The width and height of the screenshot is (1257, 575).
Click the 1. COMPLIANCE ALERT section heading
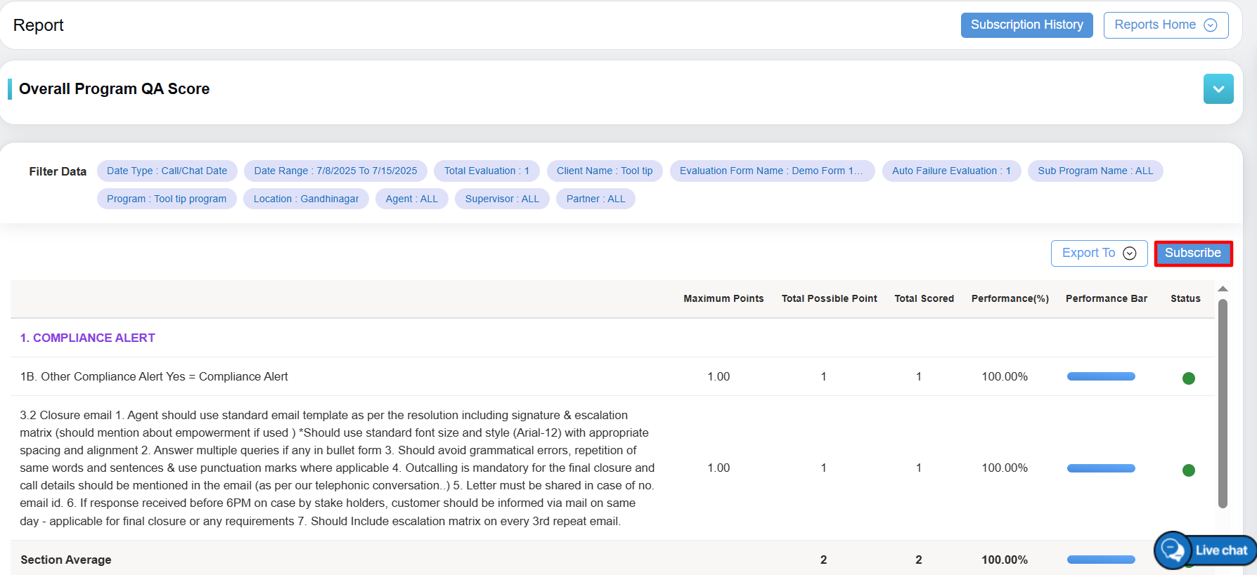tap(88, 338)
